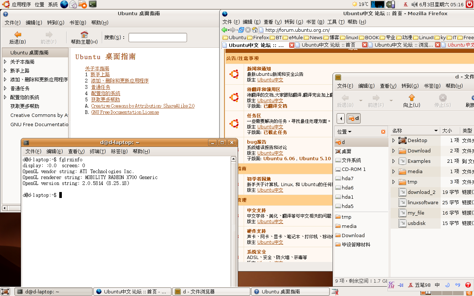Image resolution: width=474 pixels, height=296 pixels.
Task: Launch Firefox from the top panel globe icon
Action: (64, 4)
